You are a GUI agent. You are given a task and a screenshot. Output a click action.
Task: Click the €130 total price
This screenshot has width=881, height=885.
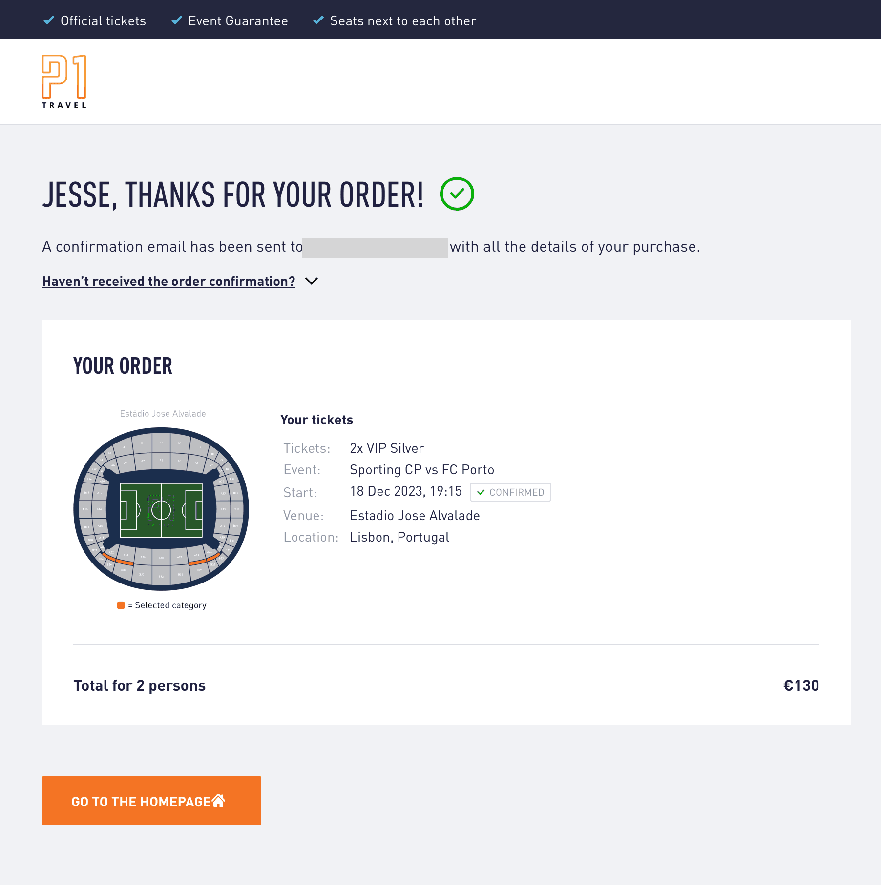(801, 685)
